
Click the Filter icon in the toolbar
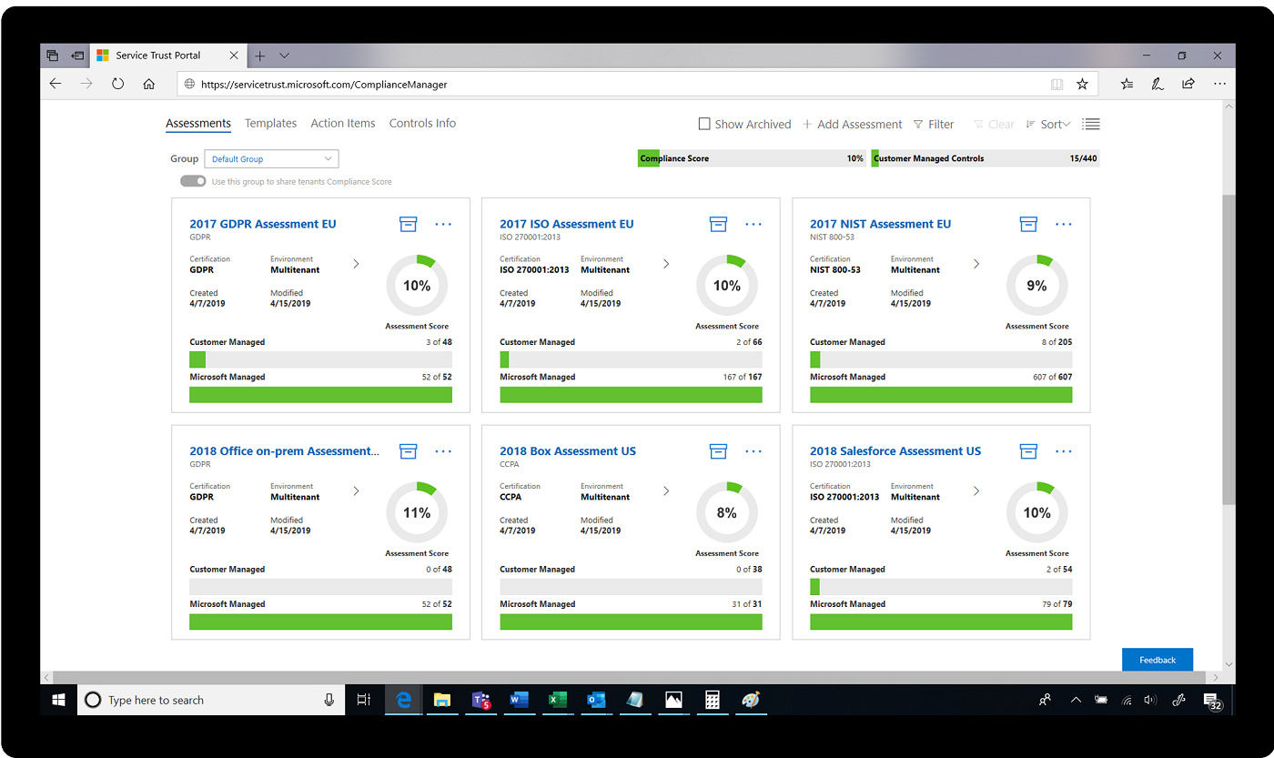(918, 124)
